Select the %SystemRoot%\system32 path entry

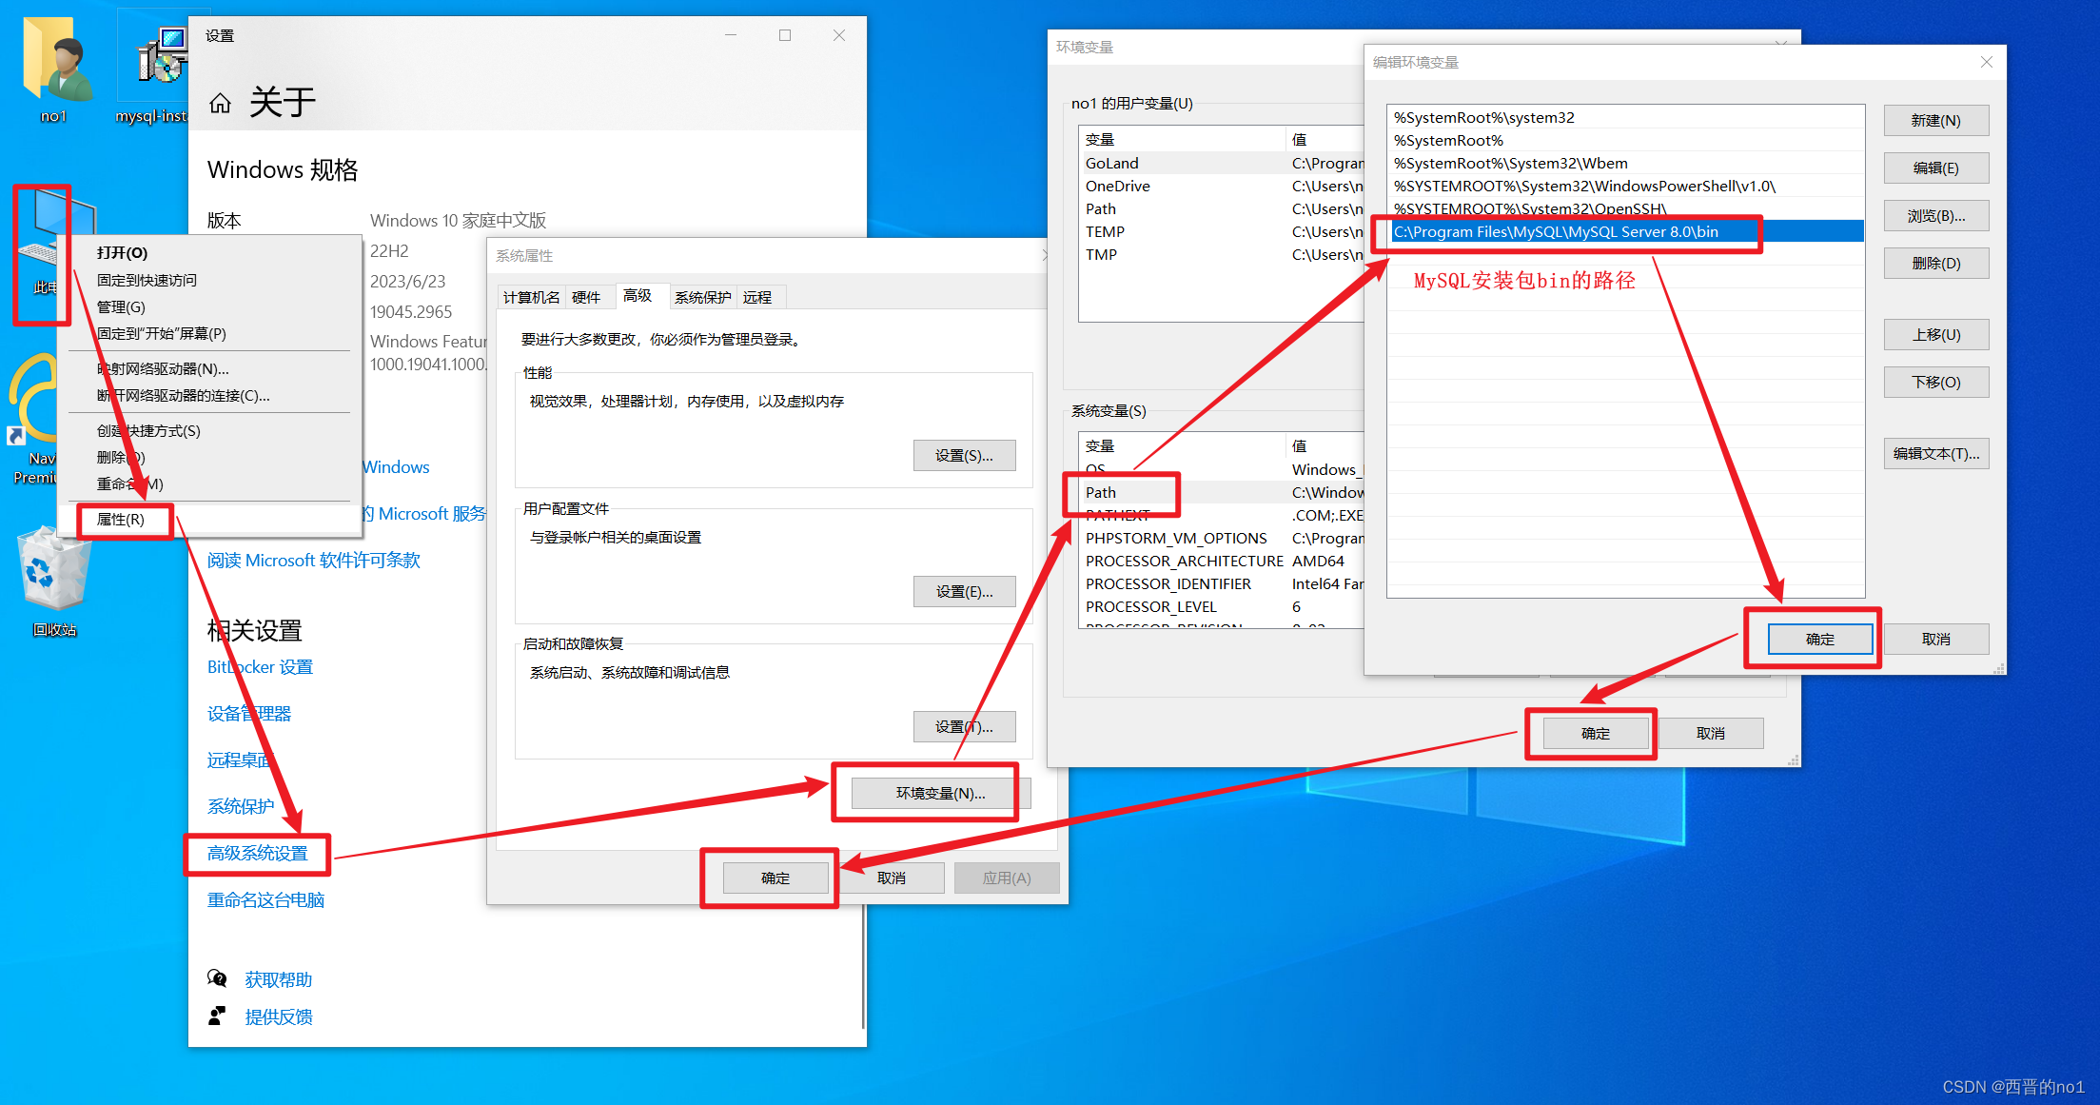1625,117
